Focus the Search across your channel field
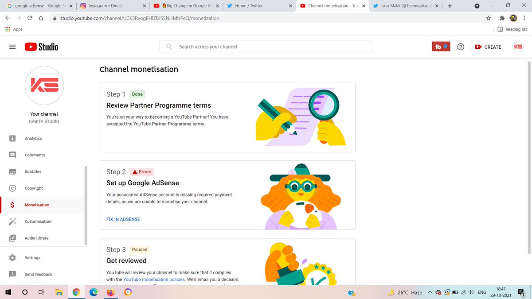This screenshot has height=299, width=532. (266, 47)
